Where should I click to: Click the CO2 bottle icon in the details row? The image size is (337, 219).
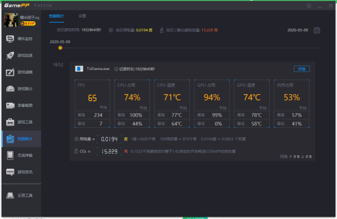76,151
